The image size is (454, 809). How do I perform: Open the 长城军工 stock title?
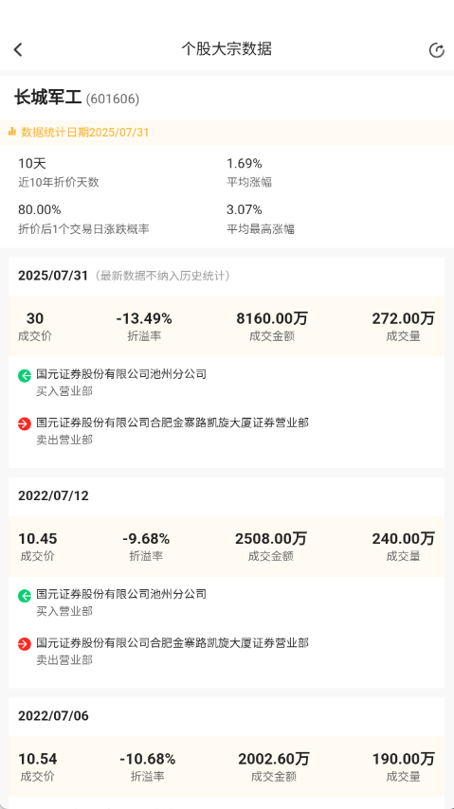coord(47,98)
